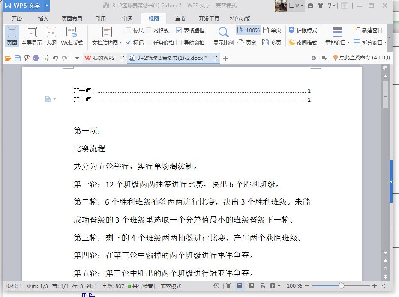
Task: Enable the 导航窗格 navigation pane checkbox
Action: [x=179, y=42]
